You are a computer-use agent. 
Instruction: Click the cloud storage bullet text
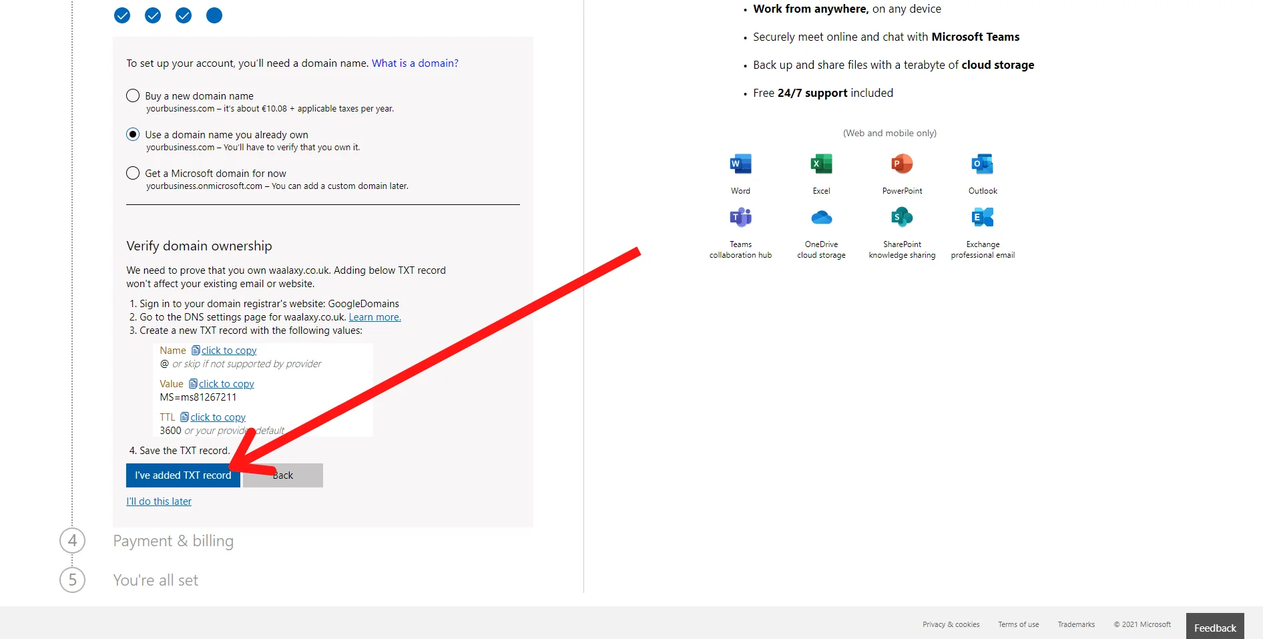(x=894, y=65)
